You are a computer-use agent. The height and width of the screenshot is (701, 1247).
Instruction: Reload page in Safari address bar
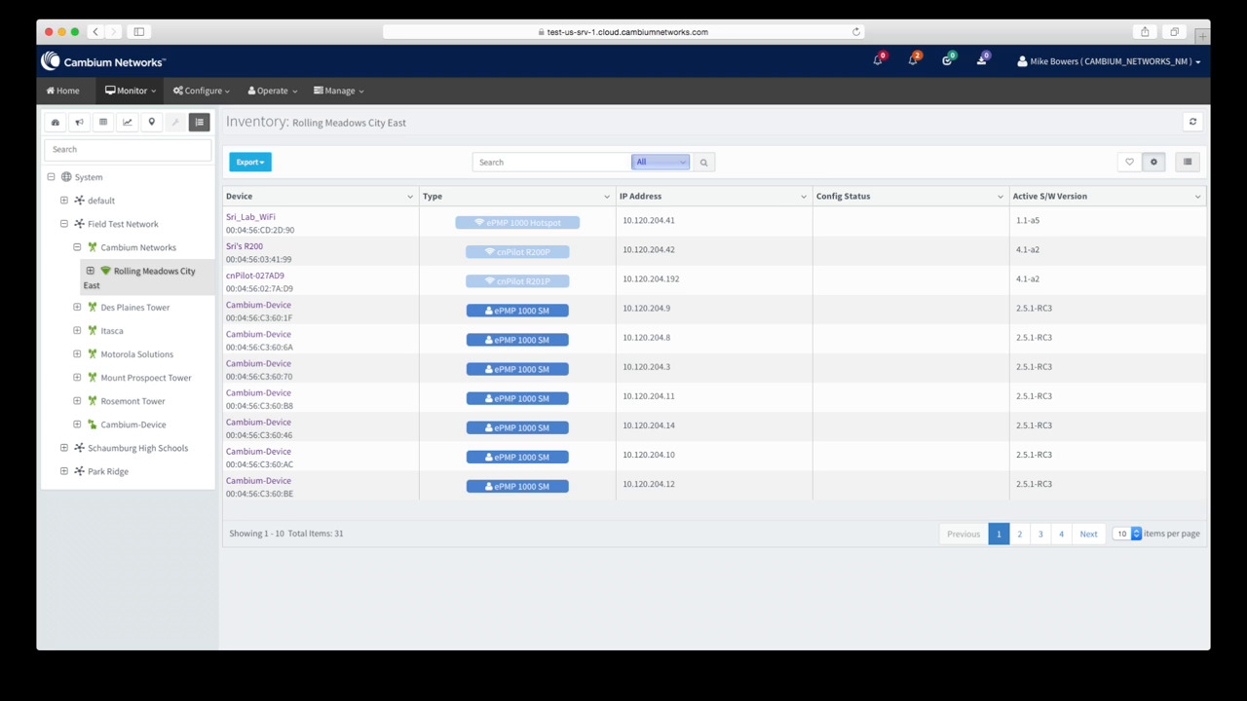[x=856, y=32]
